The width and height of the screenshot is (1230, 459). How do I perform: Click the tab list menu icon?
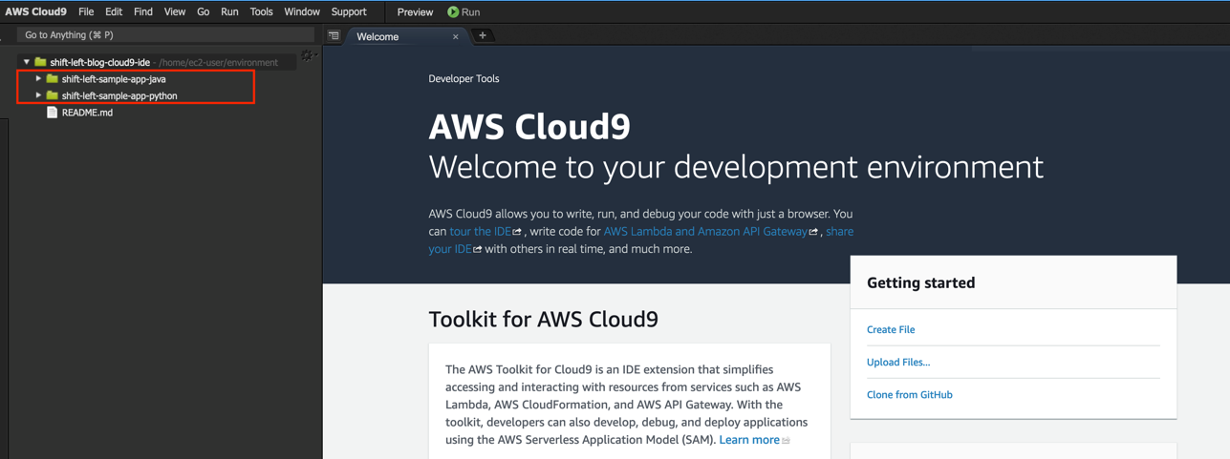pyautogui.click(x=334, y=36)
